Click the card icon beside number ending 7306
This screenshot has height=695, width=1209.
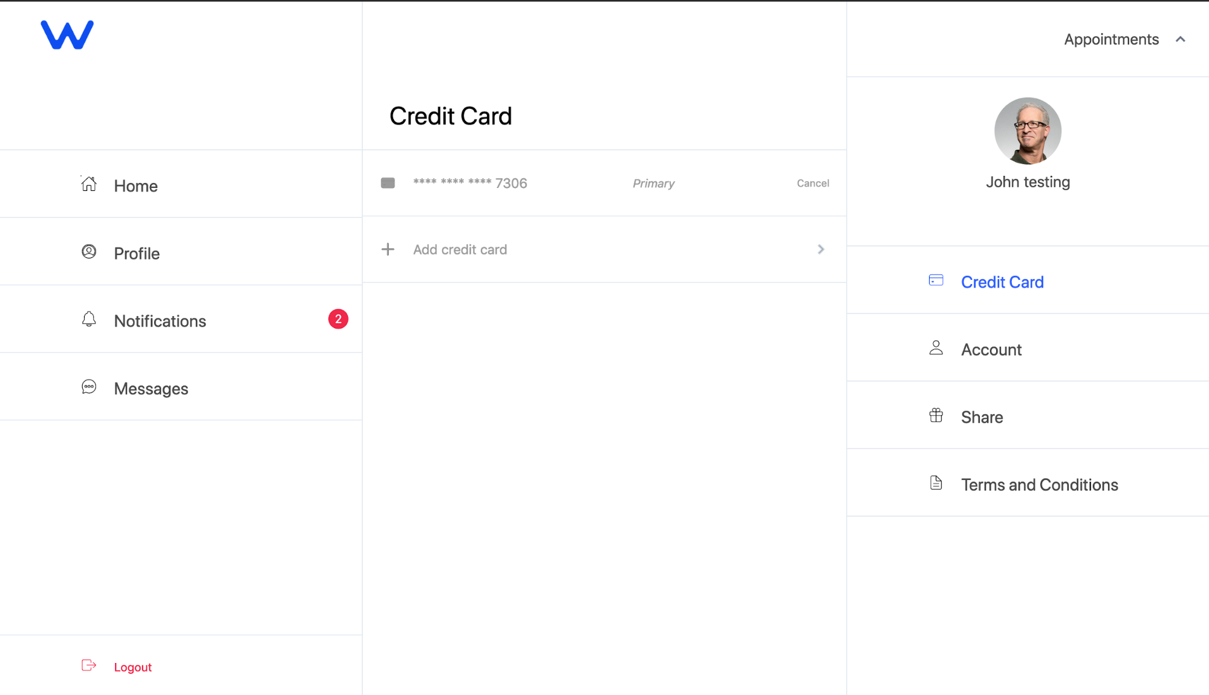[x=388, y=183]
